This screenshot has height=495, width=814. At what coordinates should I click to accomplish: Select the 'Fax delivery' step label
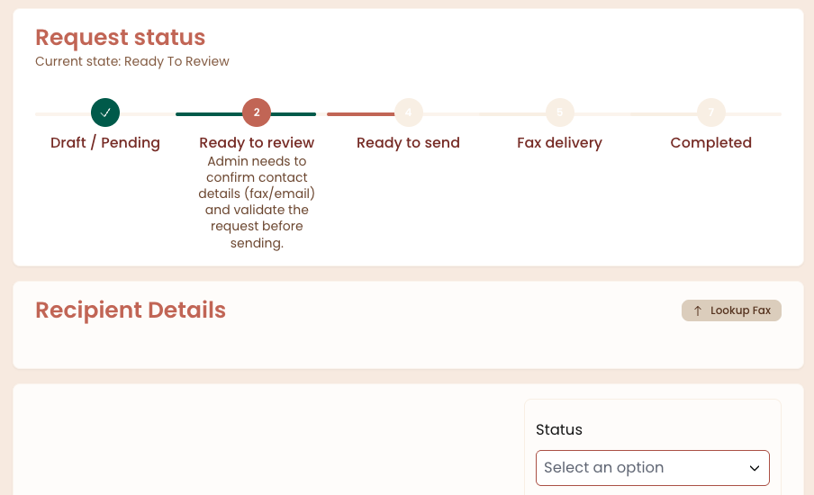tap(559, 143)
